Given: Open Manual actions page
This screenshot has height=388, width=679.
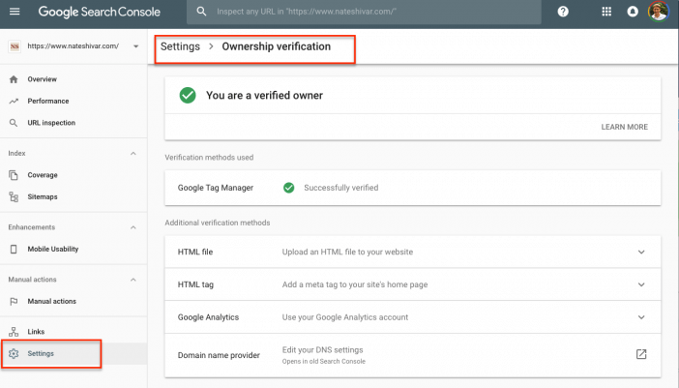Looking at the screenshot, I should (52, 301).
